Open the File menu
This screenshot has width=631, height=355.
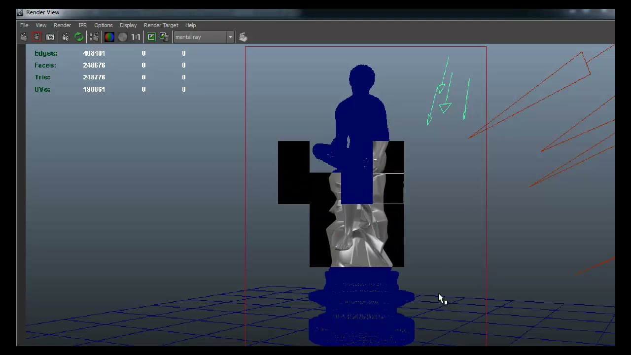coord(24,25)
